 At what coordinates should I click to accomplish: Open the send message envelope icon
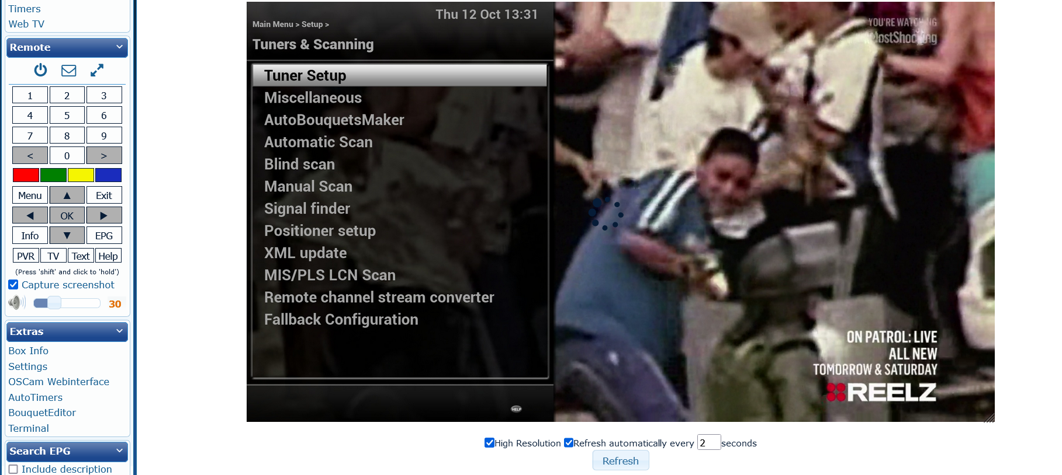click(69, 71)
